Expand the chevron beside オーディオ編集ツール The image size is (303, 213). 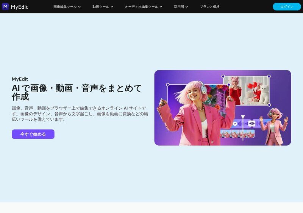click(161, 7)
